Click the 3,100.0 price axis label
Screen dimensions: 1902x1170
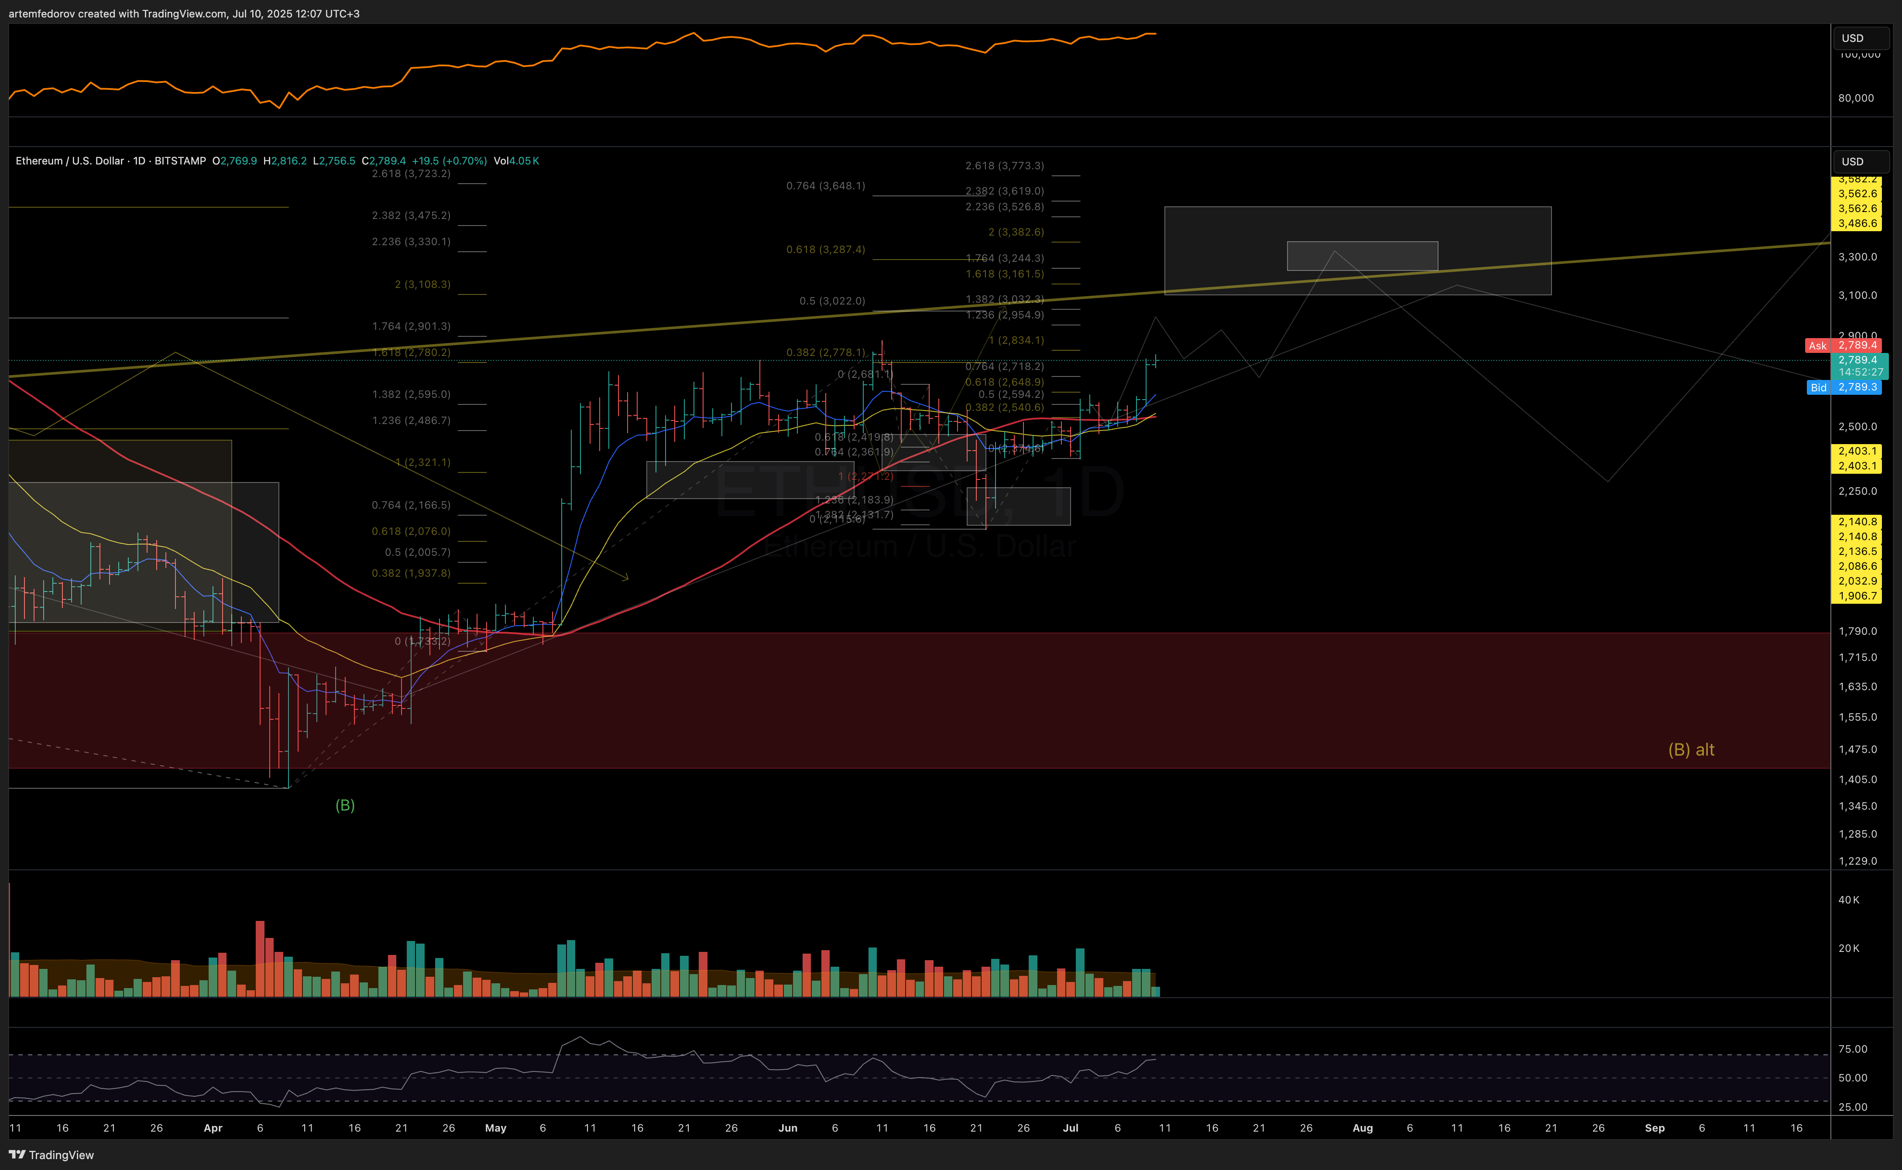pyautogui.click(x=1857, y=296)
